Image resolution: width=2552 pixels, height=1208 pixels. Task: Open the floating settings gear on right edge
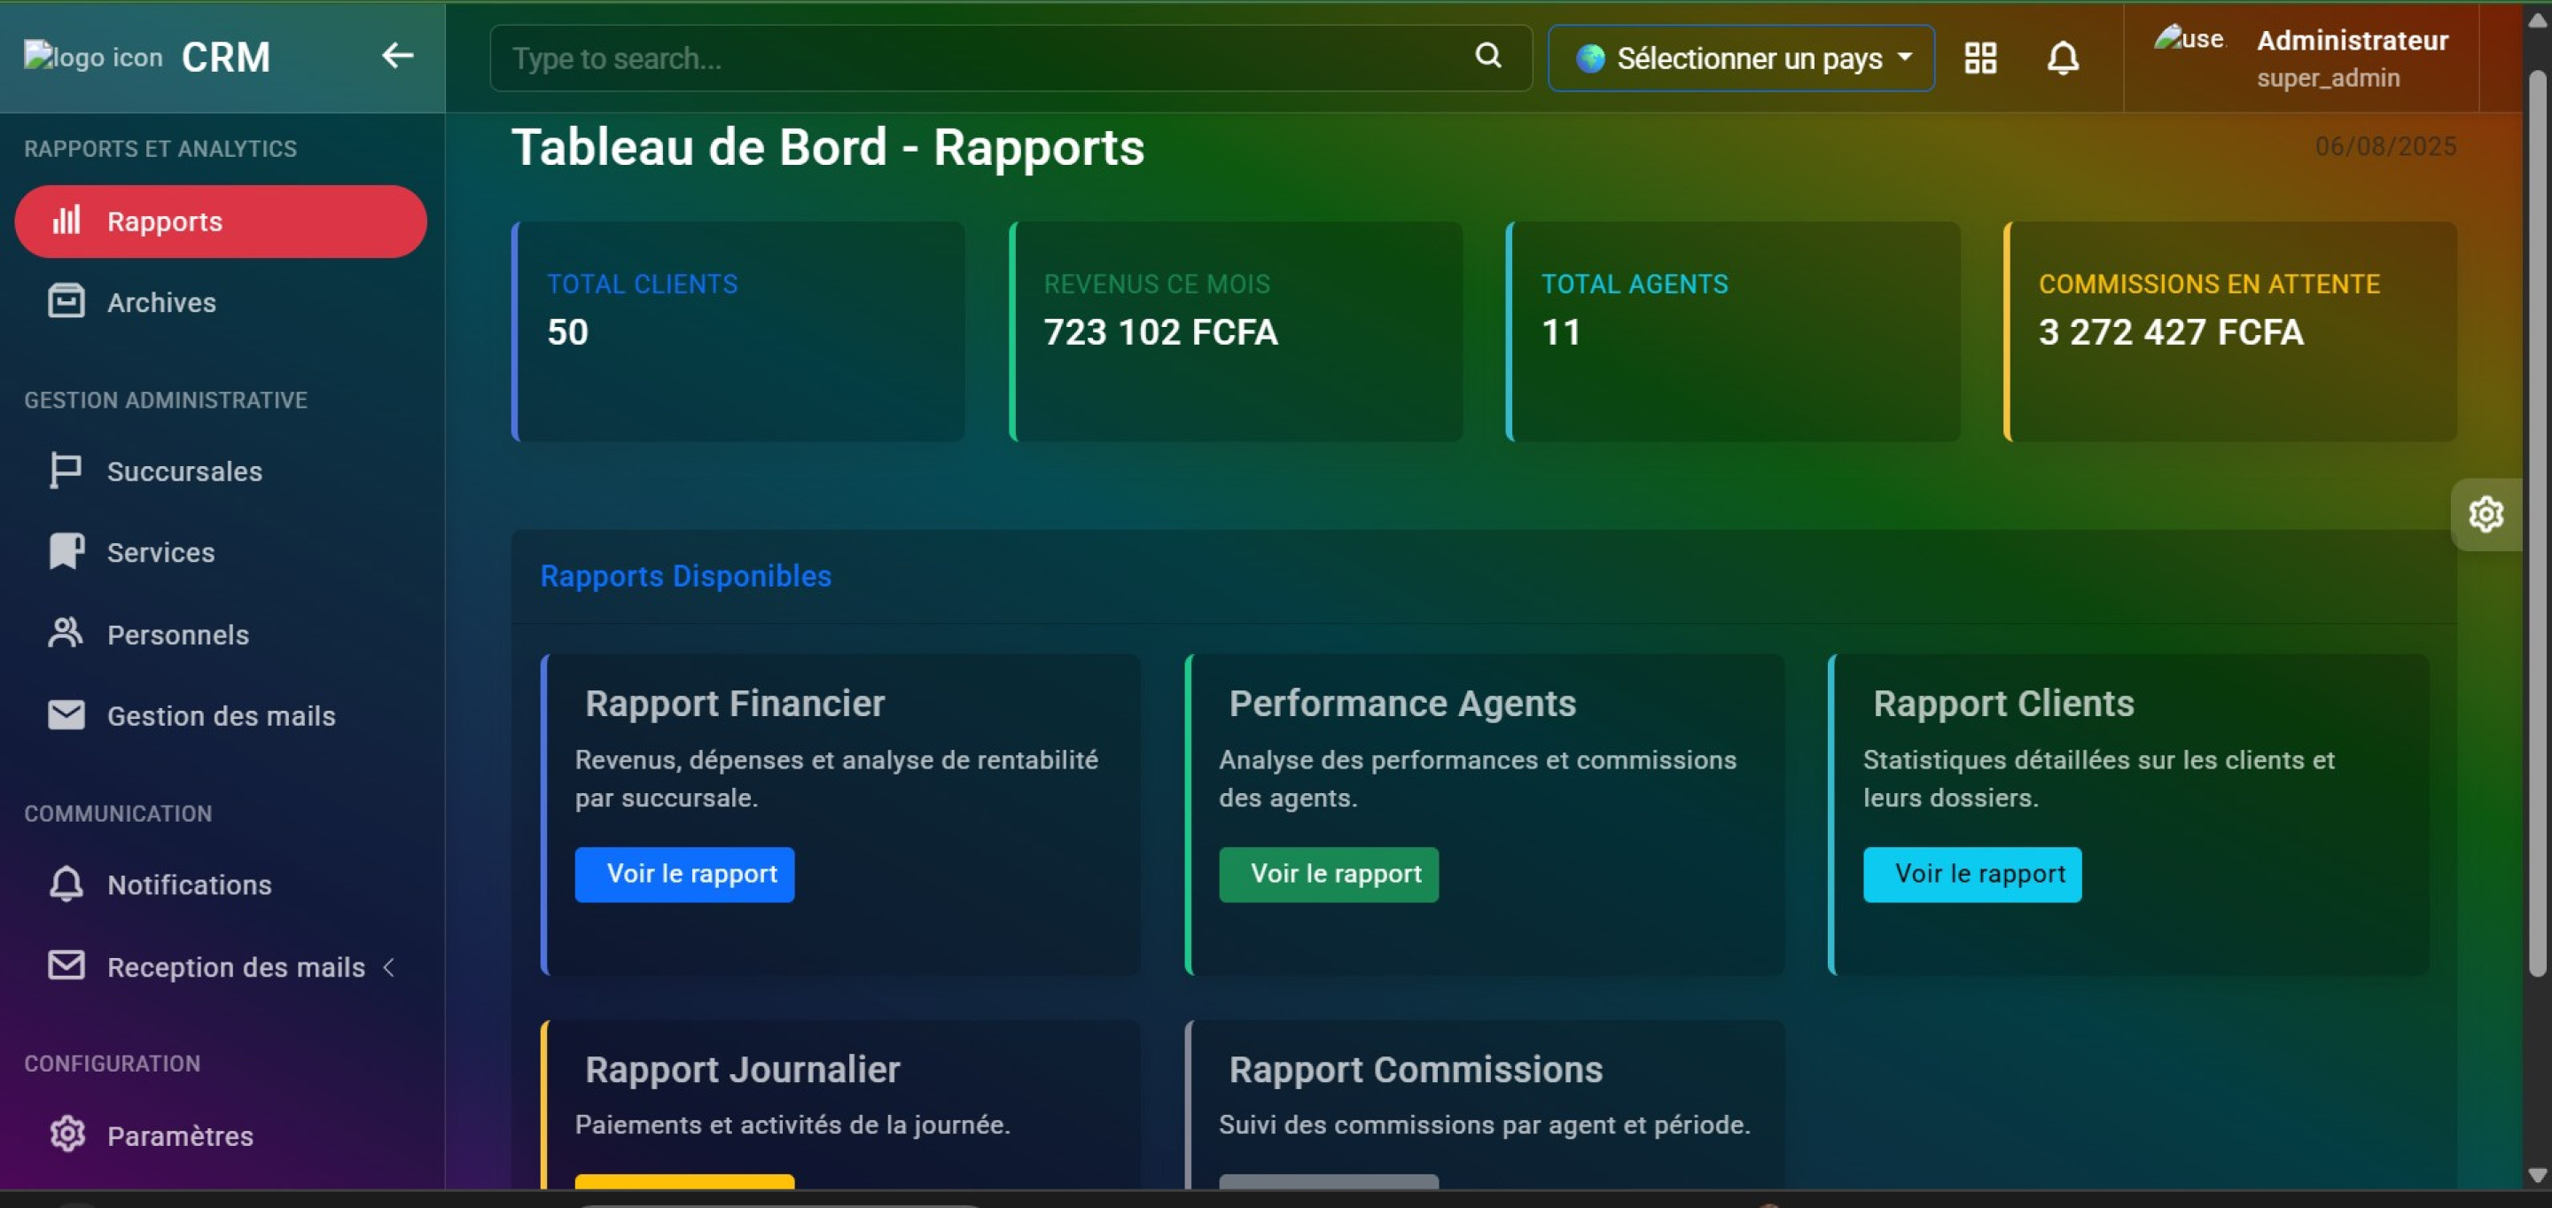[2485, 514]
